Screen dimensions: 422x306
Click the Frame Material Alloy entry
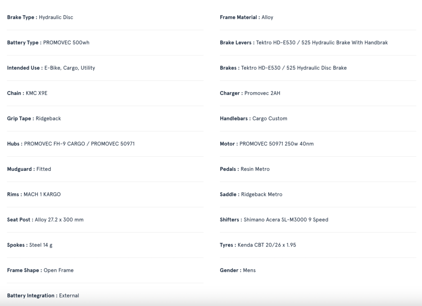point(246,17)
